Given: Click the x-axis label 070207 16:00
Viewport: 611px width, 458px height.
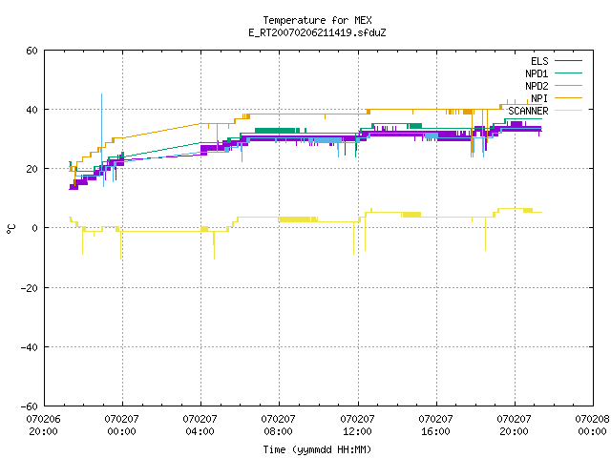Looking at the screenshot, I should tap(435, 426).
